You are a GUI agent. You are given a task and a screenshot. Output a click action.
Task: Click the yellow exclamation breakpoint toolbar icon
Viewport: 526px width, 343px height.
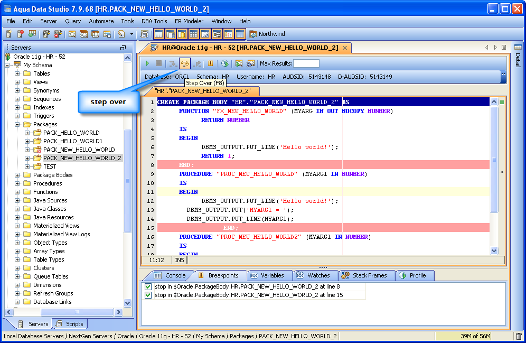click(x=211, y=63)
